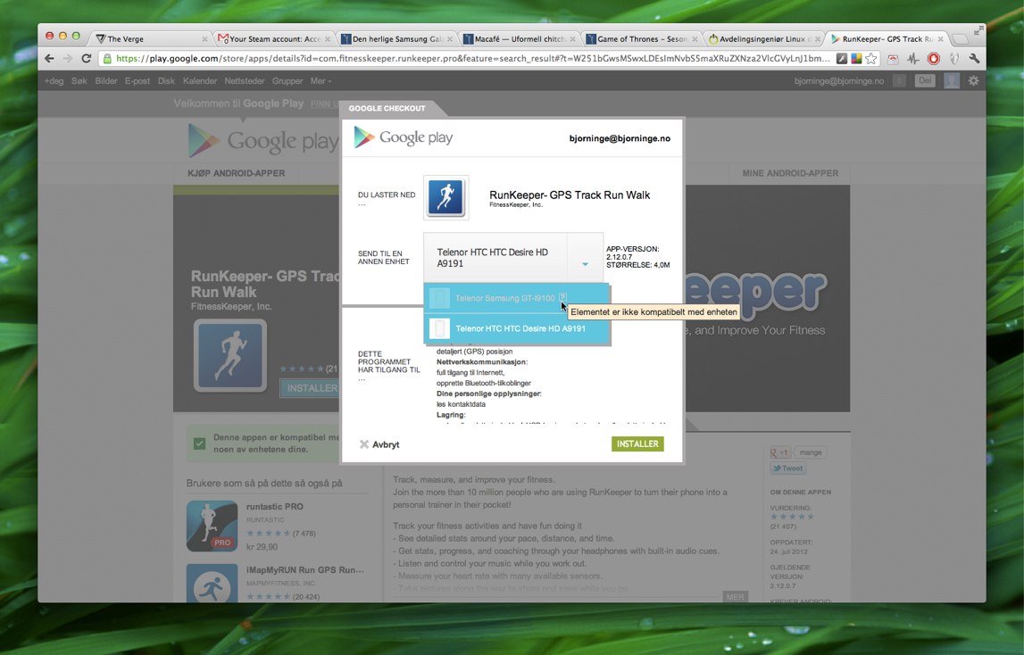Toggle fullscreen with the window corner arrows
Image resolution: width=1024 pixels, height=655 pixels.
[x=978, y=30]
